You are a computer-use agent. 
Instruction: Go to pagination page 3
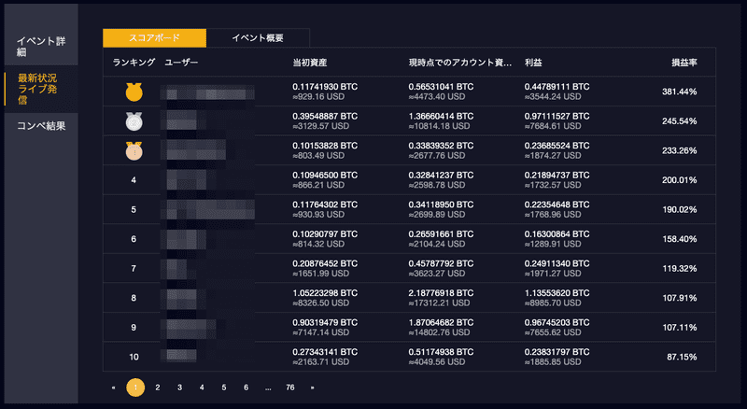(179, 388)
